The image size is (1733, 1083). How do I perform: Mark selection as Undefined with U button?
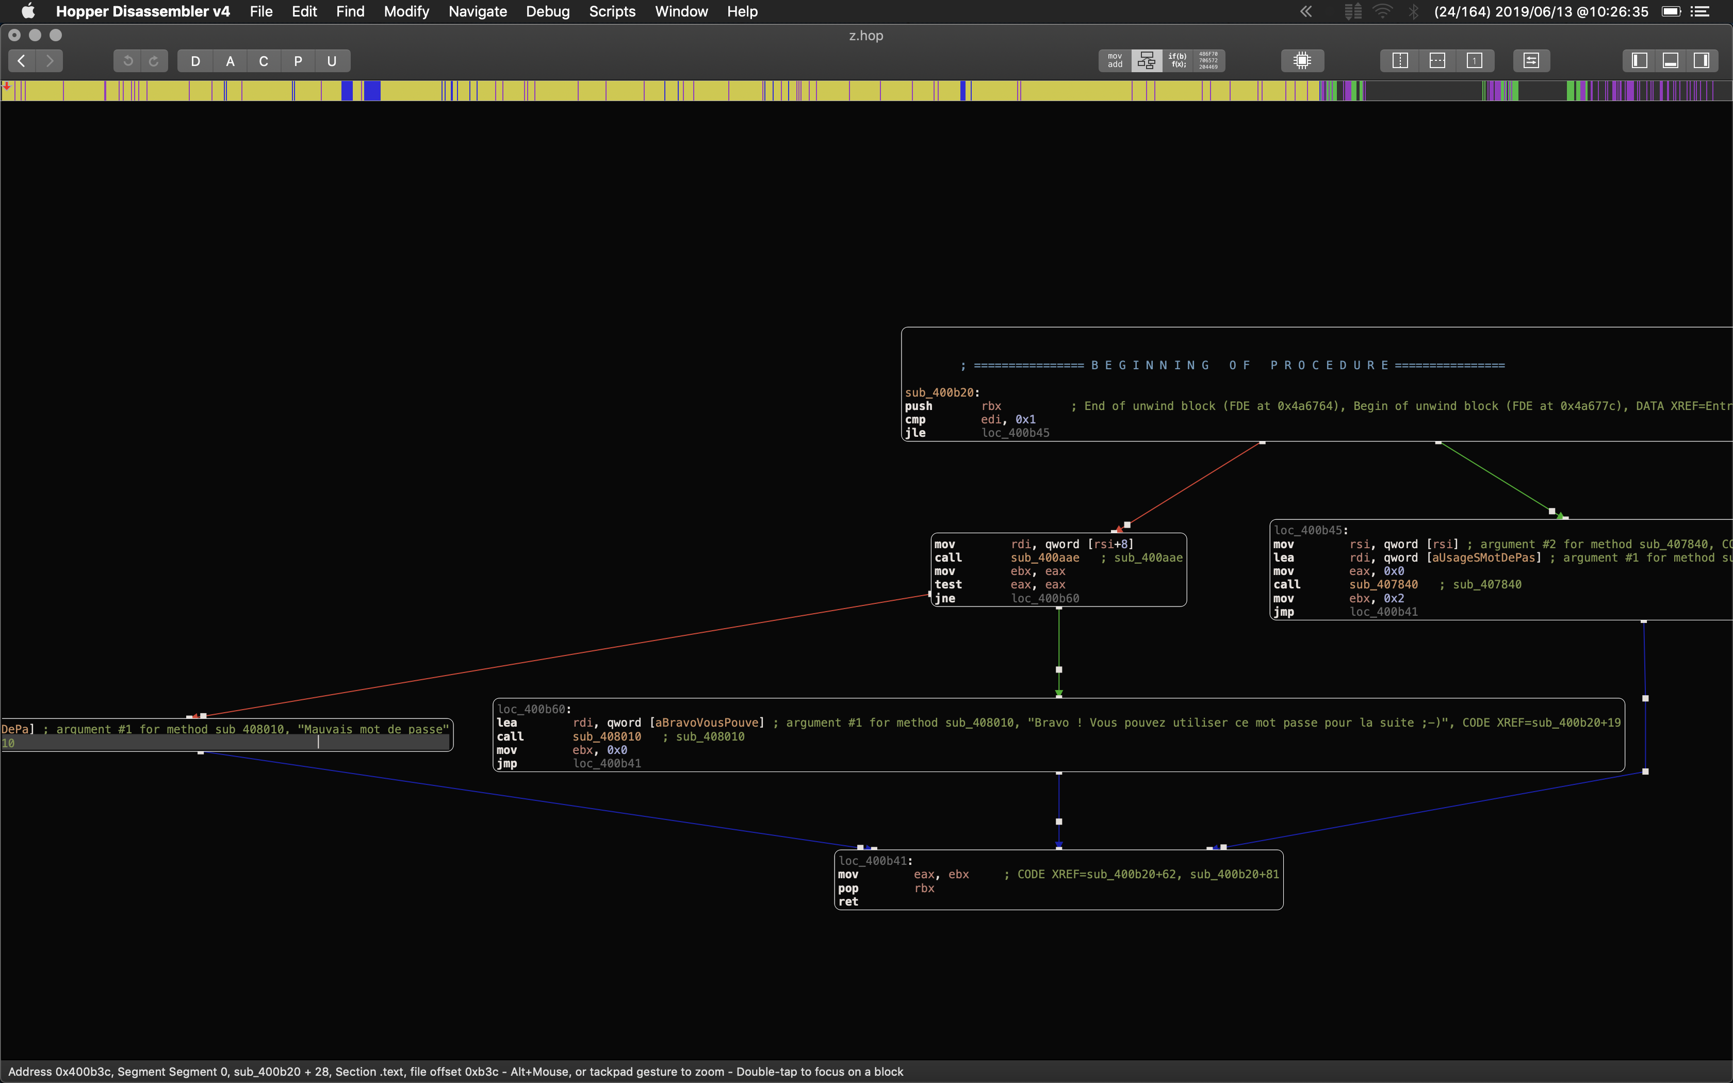332,61
